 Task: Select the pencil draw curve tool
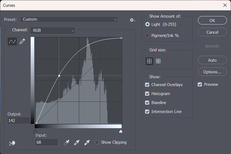[22, 41]
